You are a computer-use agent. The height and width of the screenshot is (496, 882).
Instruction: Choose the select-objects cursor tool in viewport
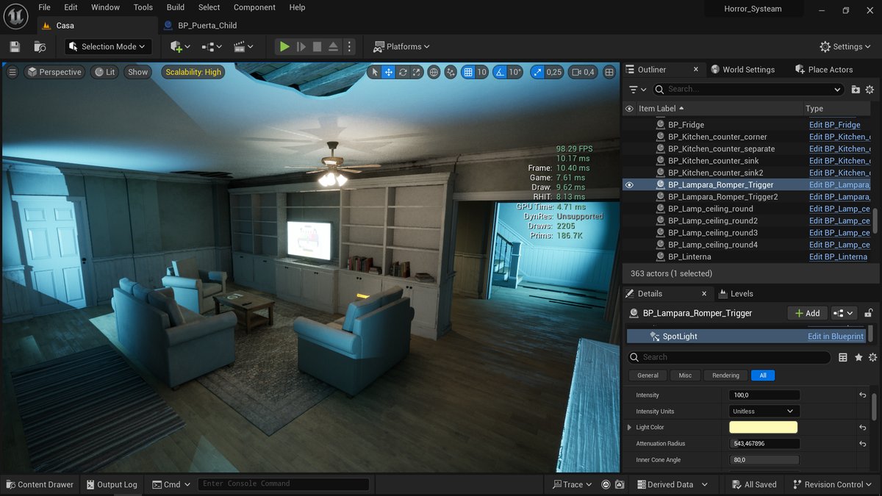(x=375, y=72)
